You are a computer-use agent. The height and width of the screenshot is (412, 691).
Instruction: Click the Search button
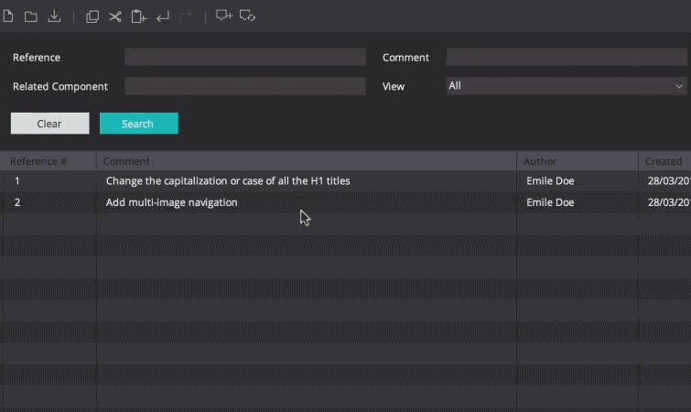(139, 124)
